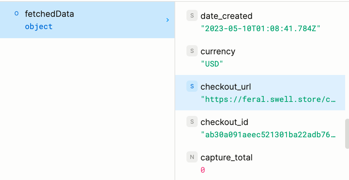The height and width of the screenshot is (180, 349).
Task: Click the string icon next to currency
Action: pyautogui.click(x=192, y=51)
